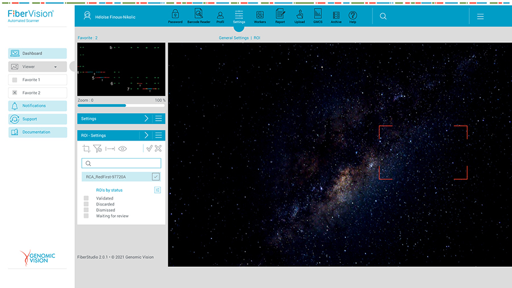This screenshot has height=288, width=512.
Task: Toggle the RCA_RedFirst-97720A checkbox
Action: pyautogui.click(x=155, y=177)
